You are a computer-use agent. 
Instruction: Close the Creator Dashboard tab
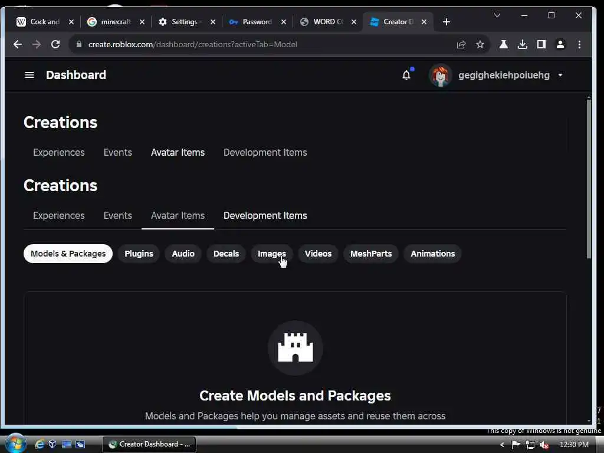(424, 22)
